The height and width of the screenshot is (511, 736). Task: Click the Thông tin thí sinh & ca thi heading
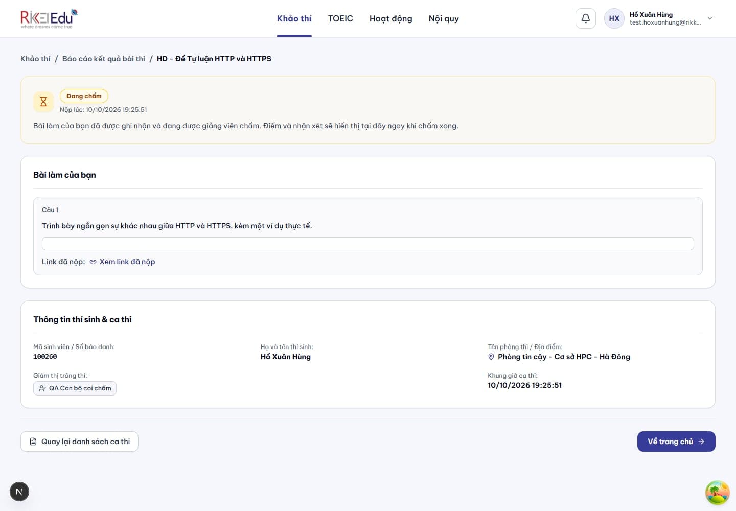point(82,319)
